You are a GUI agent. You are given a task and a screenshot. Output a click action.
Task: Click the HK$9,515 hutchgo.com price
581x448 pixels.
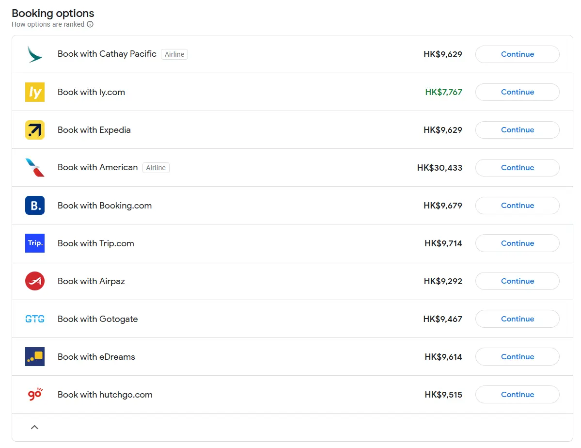coord(443,395)
